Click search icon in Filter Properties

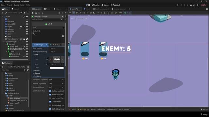point(62,20)
